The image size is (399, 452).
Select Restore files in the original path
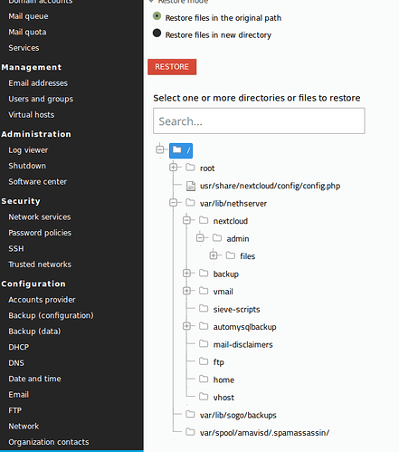[157, 16]
